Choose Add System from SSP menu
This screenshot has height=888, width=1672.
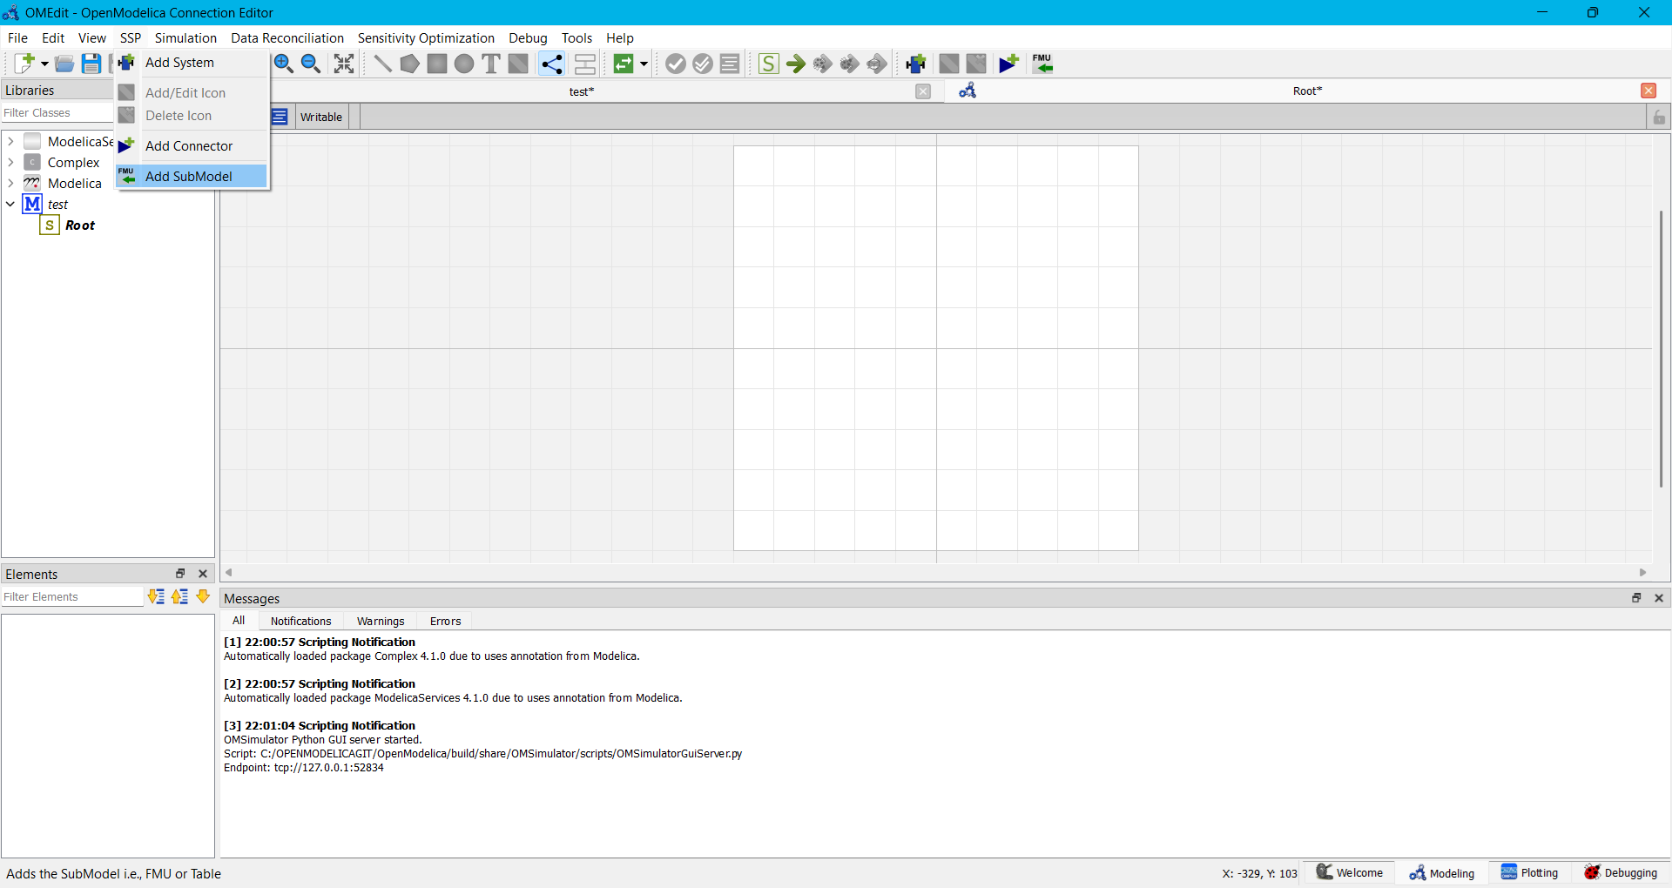pos(192,63)
